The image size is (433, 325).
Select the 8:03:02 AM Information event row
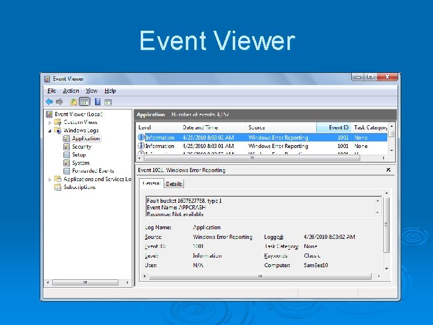click(262, 137)
